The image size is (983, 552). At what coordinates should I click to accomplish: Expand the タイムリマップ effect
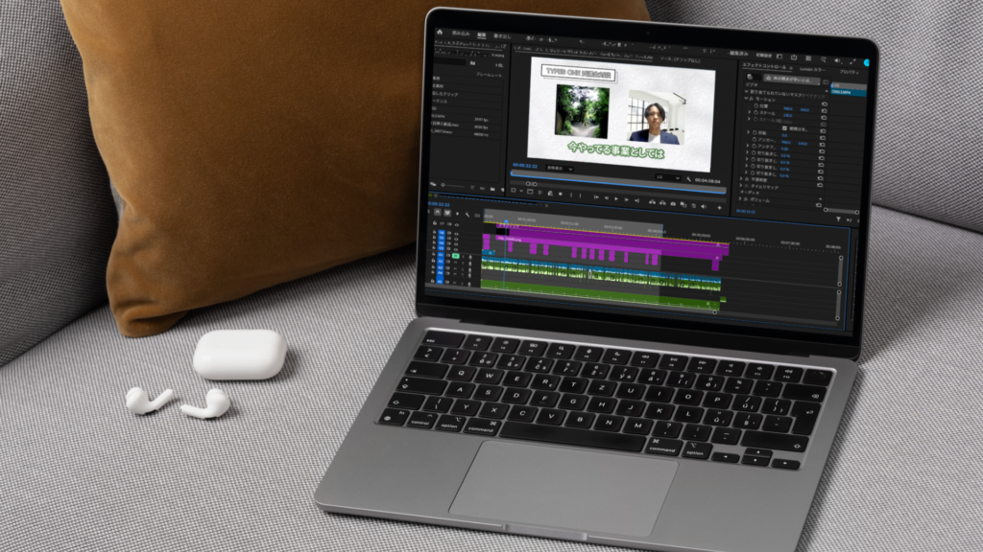tap(740, 185)
